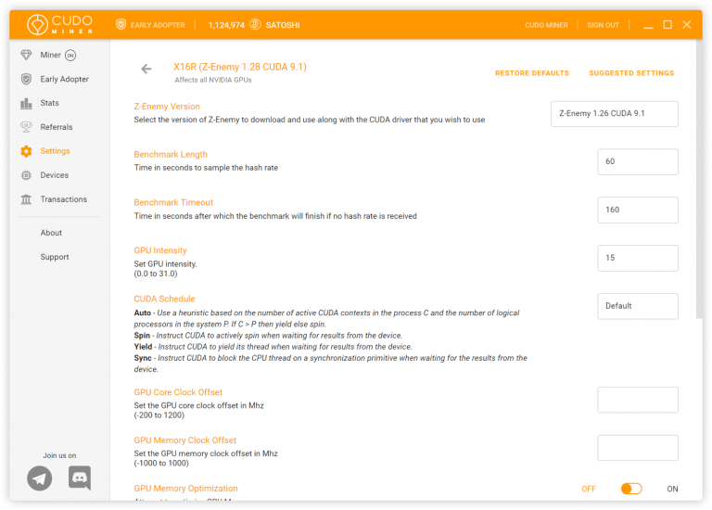Image resolution: width=712 pixels, height=510 pixels.
Task: Open the Miner menu item
Action: point(50,55)
